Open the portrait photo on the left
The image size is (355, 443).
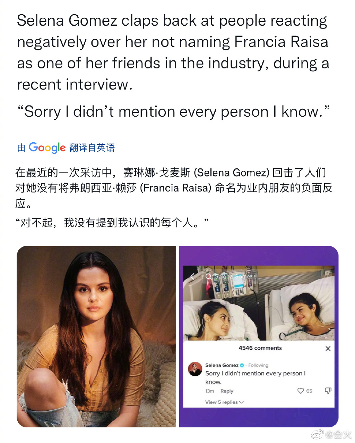tap(96, 336)
